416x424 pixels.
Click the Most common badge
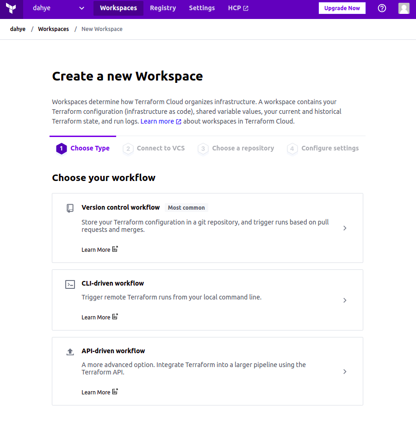[186, 208]
